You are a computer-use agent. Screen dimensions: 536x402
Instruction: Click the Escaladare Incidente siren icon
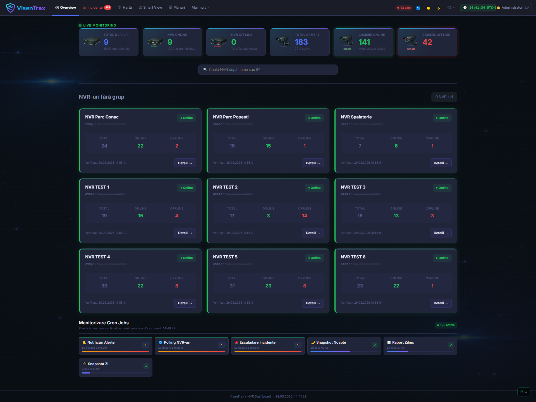[x=236, y=342]
